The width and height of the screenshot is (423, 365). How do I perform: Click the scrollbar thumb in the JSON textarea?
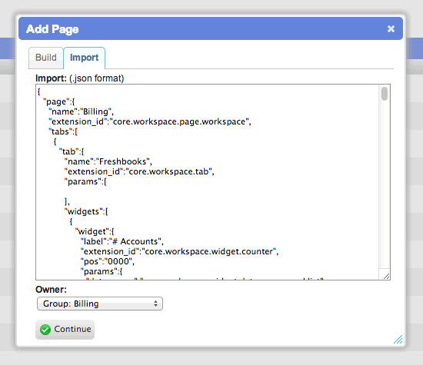pos(385,94)
